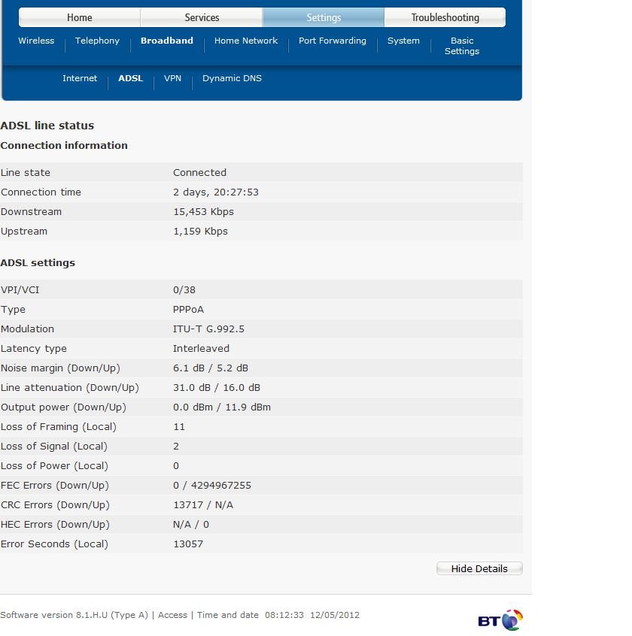Select the Broadband menu item

(x=167, y=41)
